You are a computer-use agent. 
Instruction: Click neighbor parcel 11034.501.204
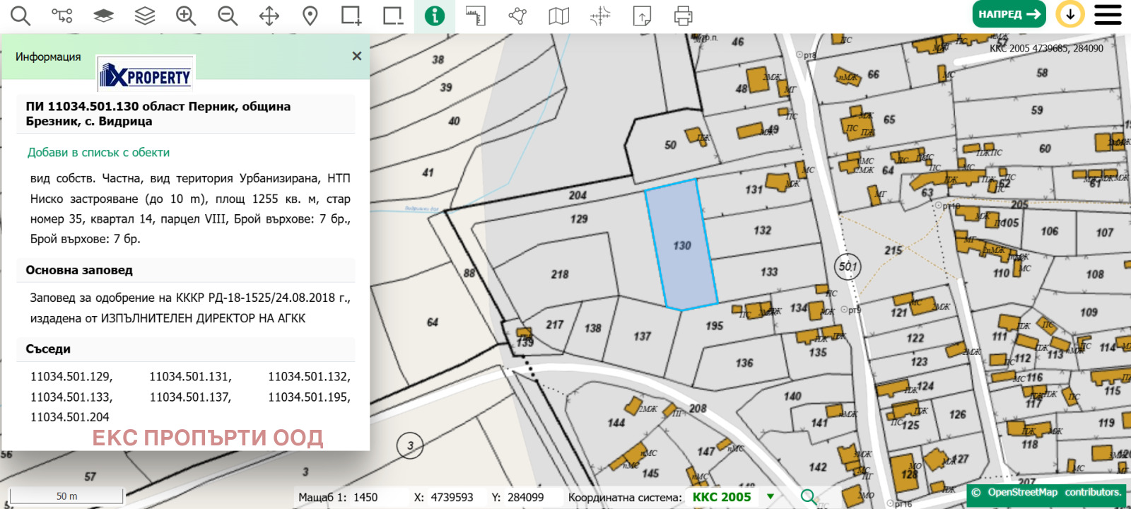tap(70, 417)
